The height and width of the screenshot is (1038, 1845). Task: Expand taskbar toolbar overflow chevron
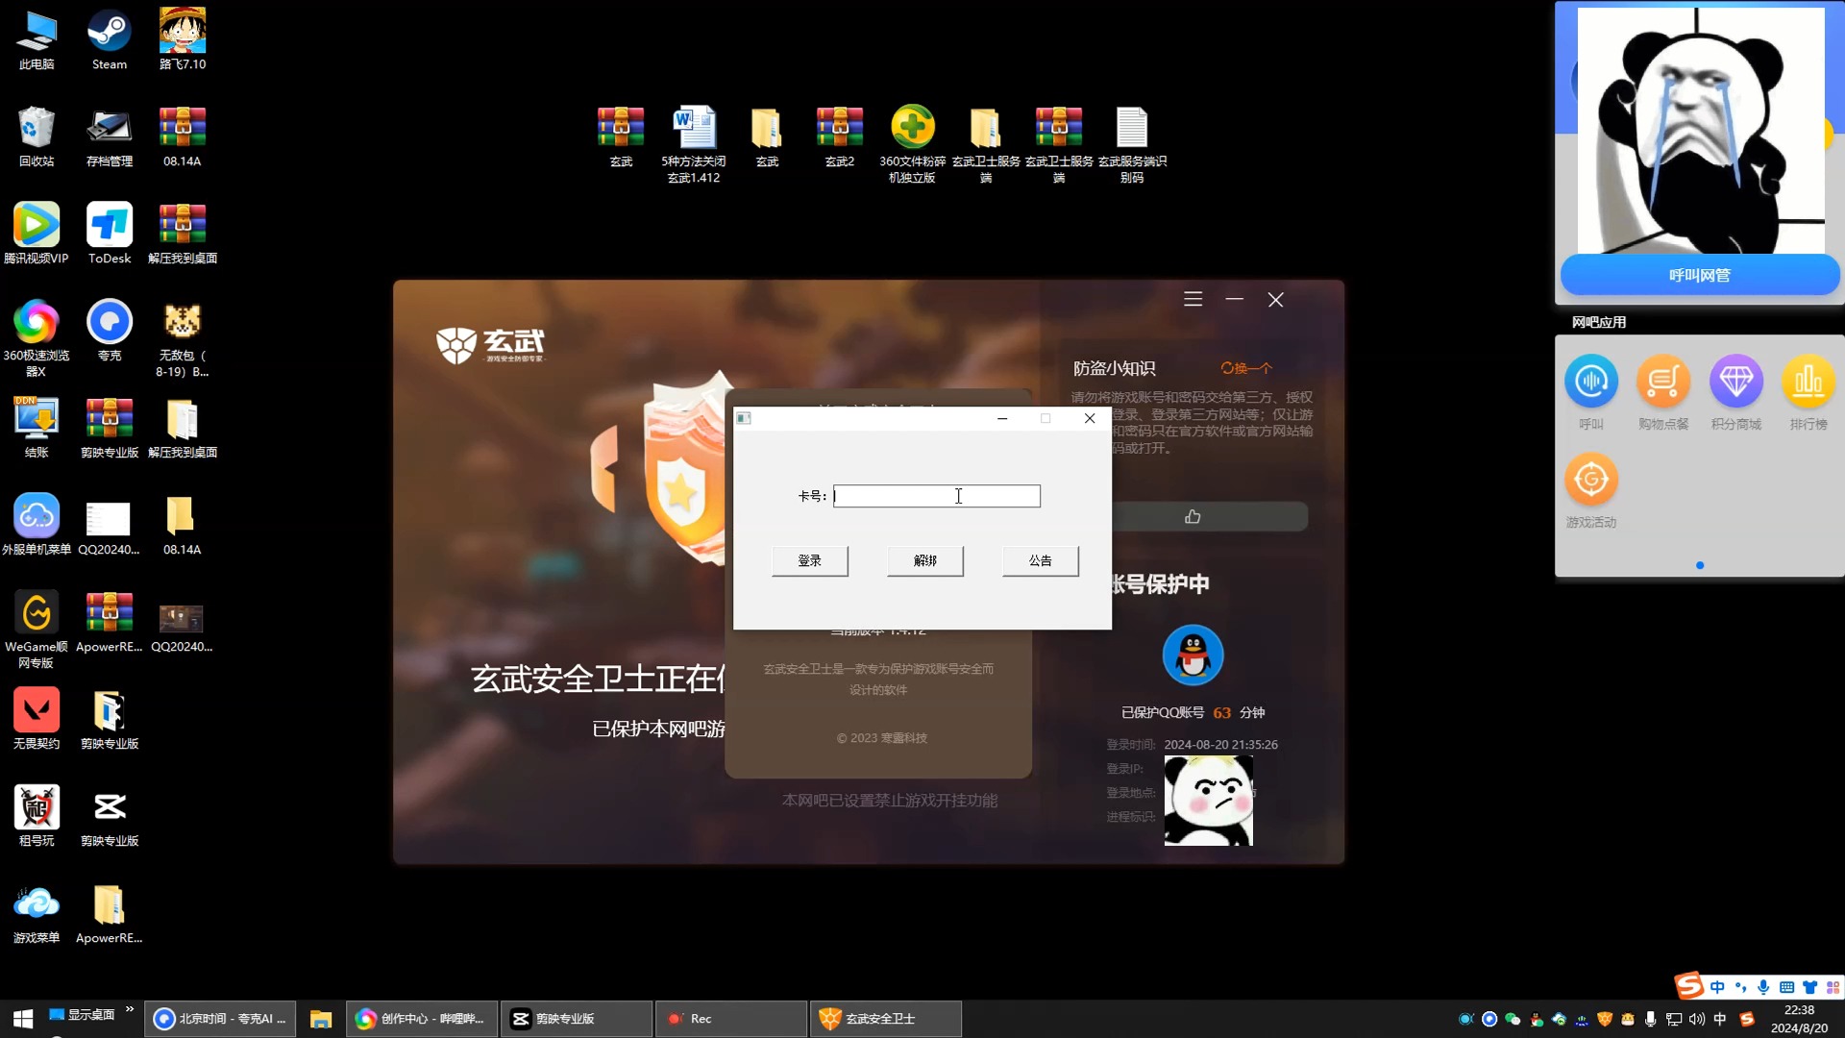point(130,1009)
